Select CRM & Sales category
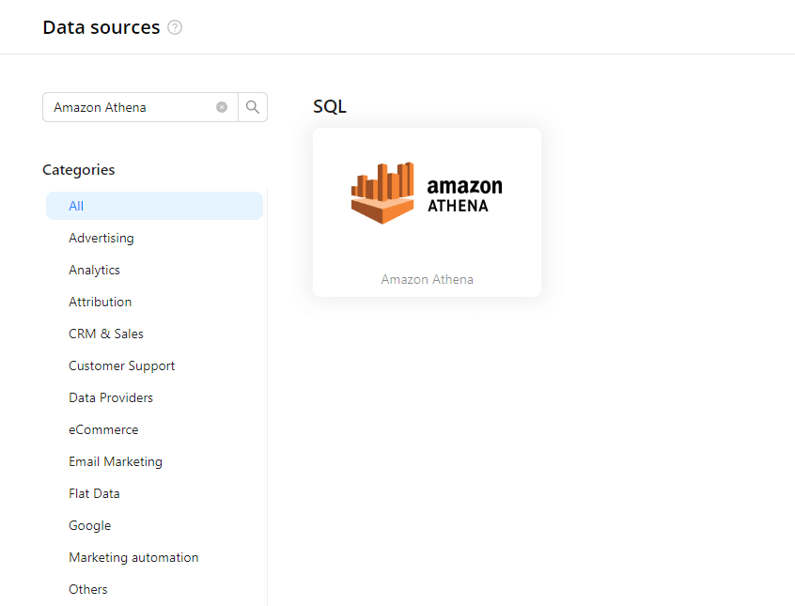This screenshot has width=795, height=606. pos(106,334)
